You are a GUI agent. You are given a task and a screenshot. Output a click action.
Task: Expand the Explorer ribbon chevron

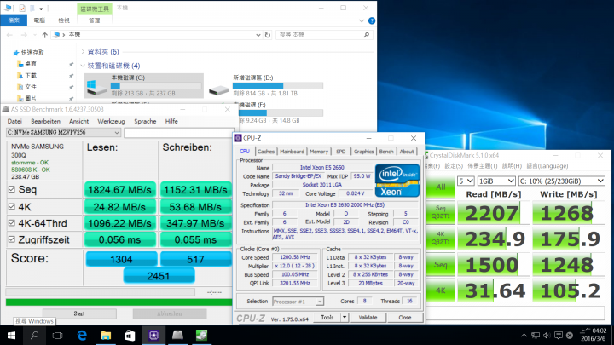[362, 20]
